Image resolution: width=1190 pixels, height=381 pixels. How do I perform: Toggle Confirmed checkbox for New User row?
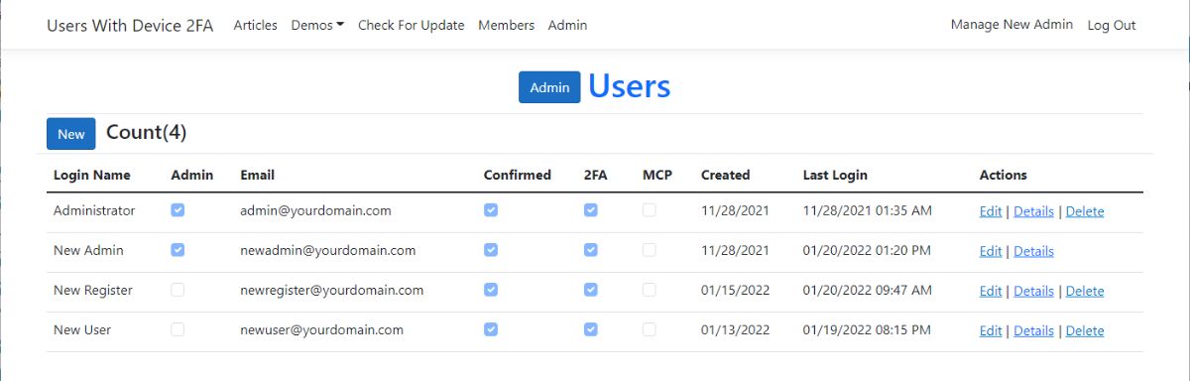click(x=491, y=329)
